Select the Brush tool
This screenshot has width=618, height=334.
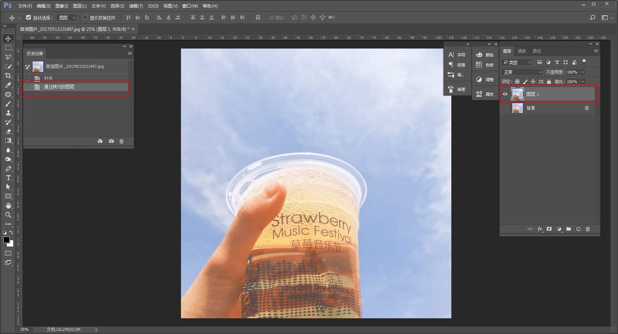pos(8,103)
